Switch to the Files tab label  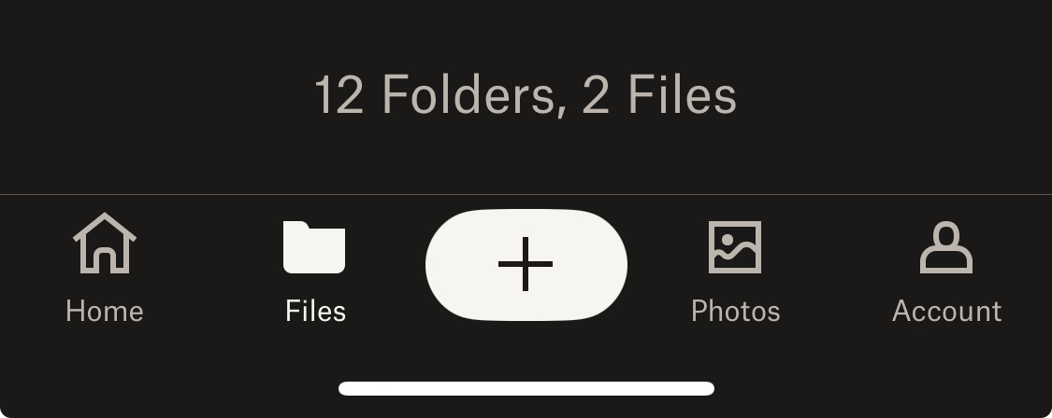click(315, 312)
